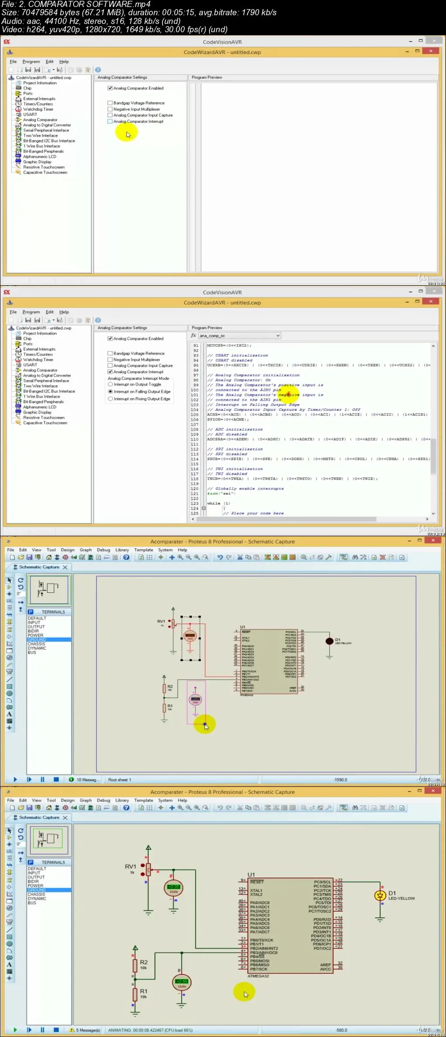Viewport: 446px width, 1037px height.
Task: Select Schematic Capture tab in animating Proteus window
Action: [39, 817]
